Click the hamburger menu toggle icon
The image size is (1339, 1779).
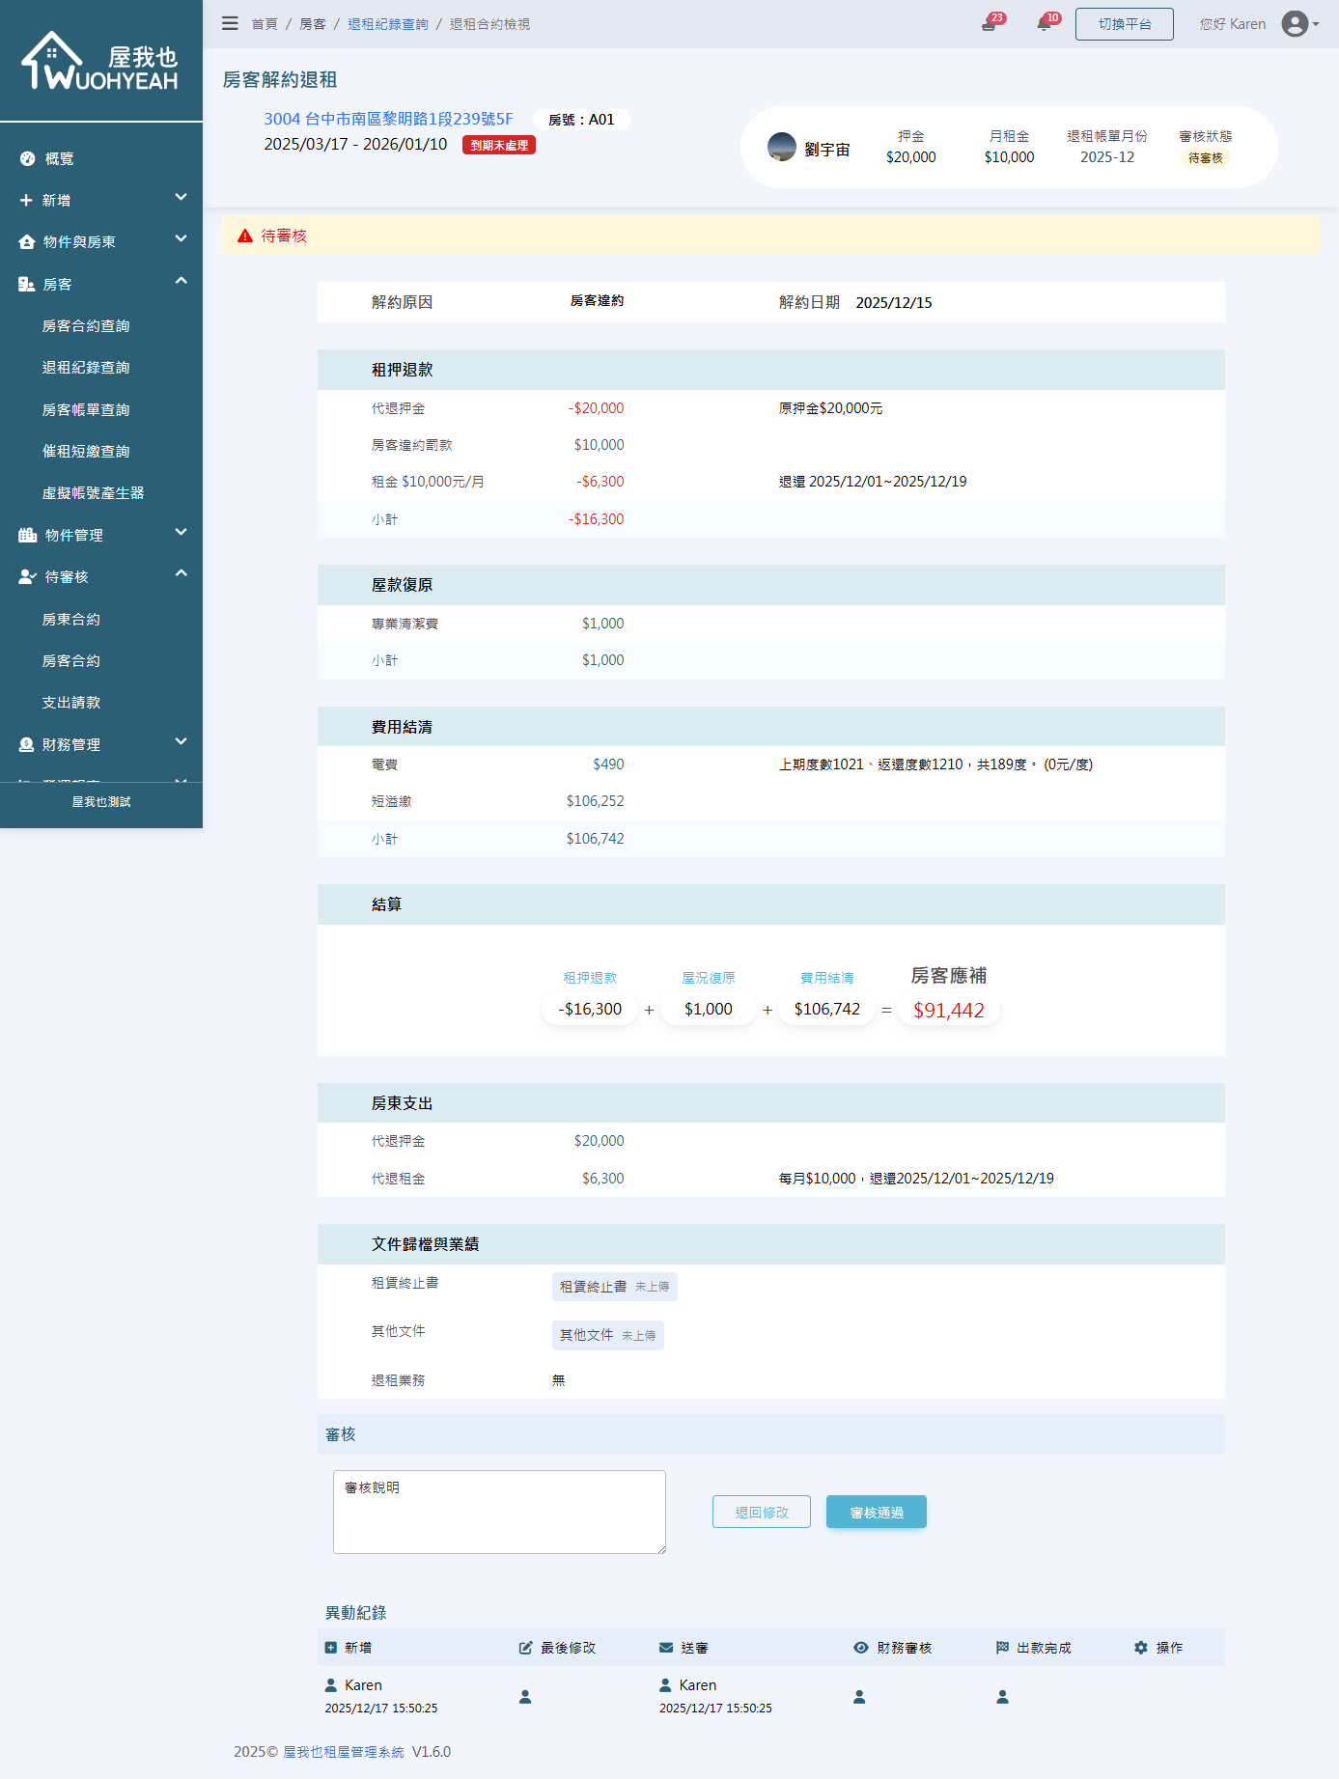coord(230,23)
